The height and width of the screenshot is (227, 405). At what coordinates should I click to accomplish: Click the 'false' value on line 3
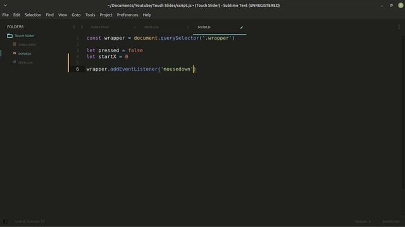pos(135,50)
